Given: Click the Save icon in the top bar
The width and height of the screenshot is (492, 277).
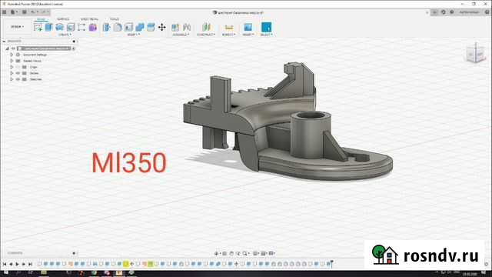Looking at the screenshot, I should click(x=24, y=12).
